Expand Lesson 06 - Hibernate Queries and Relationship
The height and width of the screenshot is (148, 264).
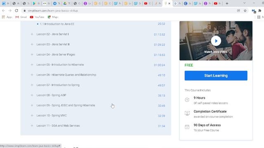pos(32,75)
